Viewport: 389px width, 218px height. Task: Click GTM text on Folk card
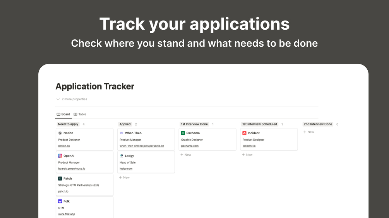[x=61, y=208]
